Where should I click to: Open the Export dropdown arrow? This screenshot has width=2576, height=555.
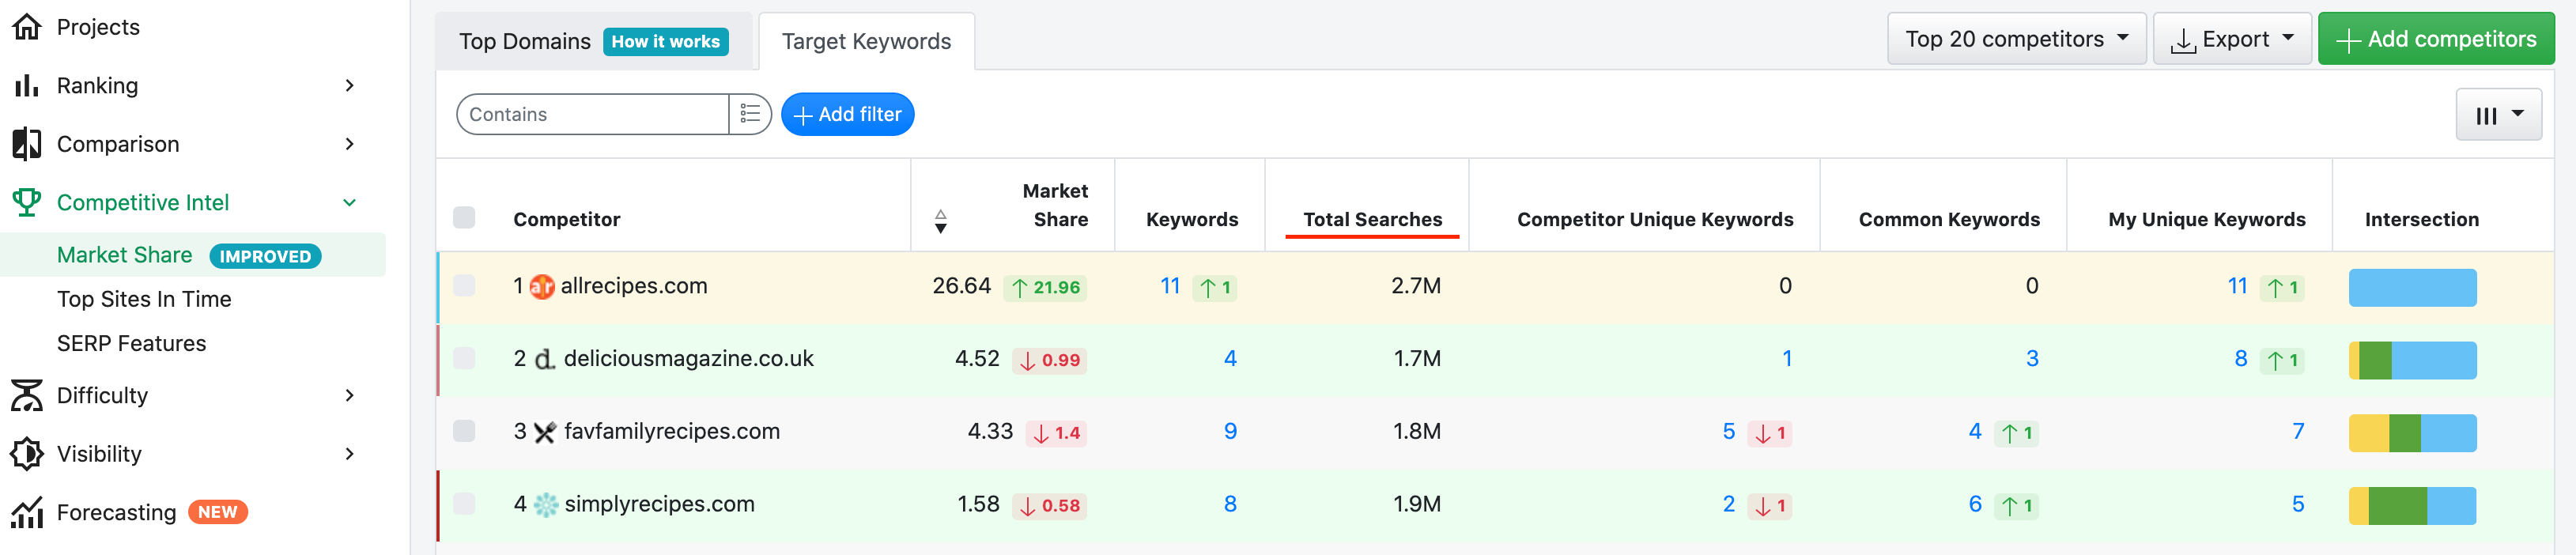tap(2288, 39)
